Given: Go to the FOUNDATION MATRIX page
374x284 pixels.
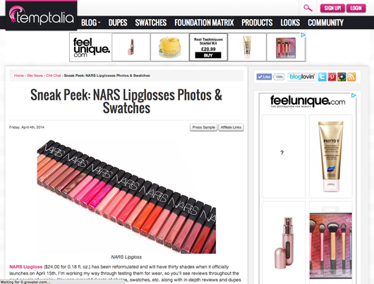Looking at the screenshot, I should click(x=204, y=23).
